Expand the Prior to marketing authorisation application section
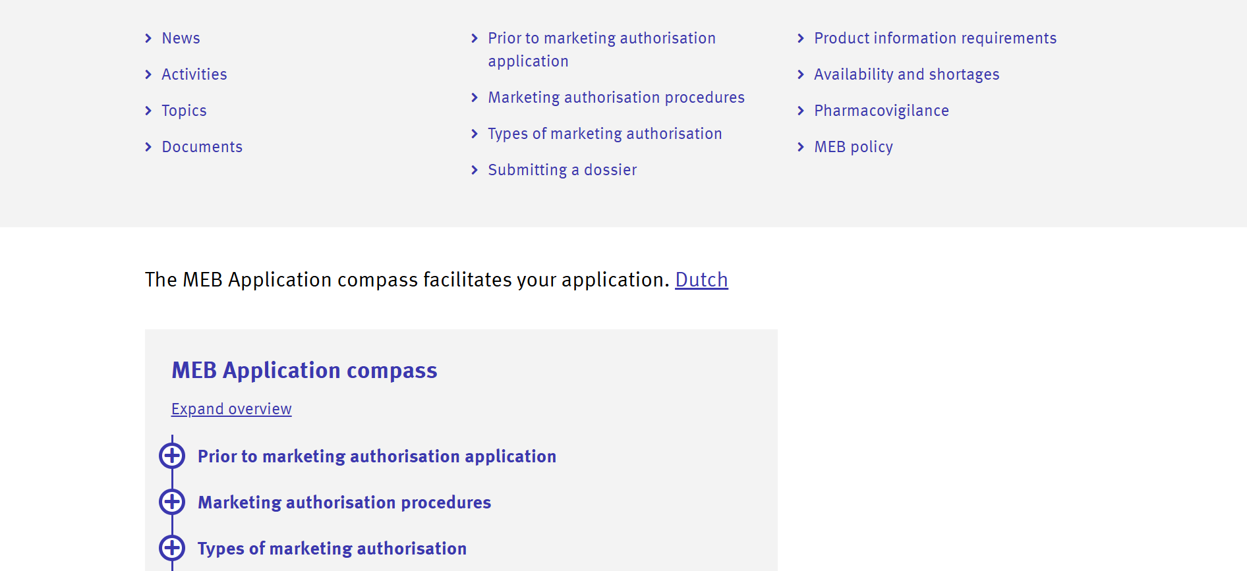Screen dimensions: 1247x571 (x=172, y=456)
